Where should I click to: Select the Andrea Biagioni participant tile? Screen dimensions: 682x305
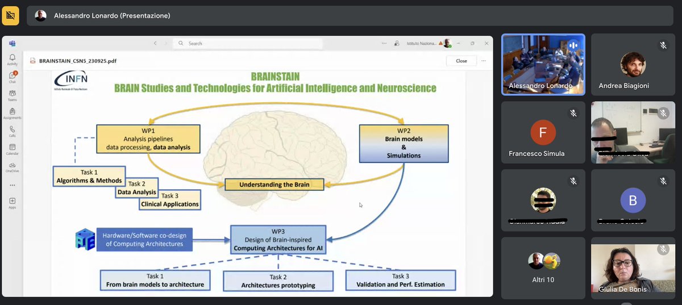633,64
